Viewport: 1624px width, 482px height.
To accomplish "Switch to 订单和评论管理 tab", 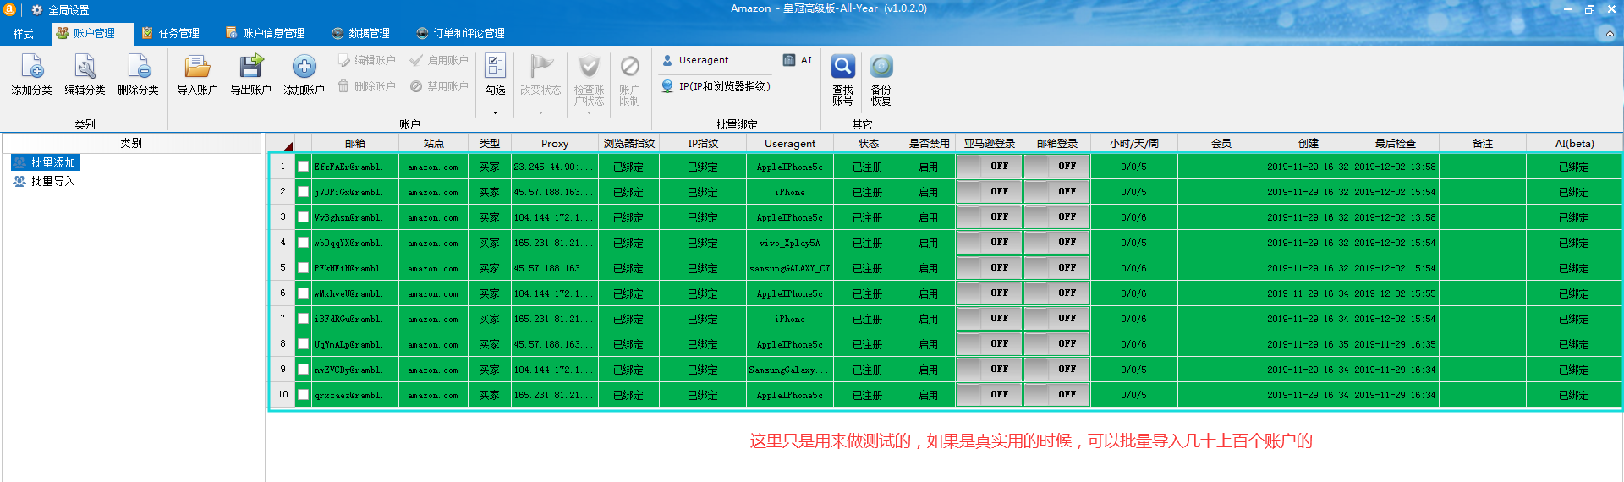I will [461, 34].
